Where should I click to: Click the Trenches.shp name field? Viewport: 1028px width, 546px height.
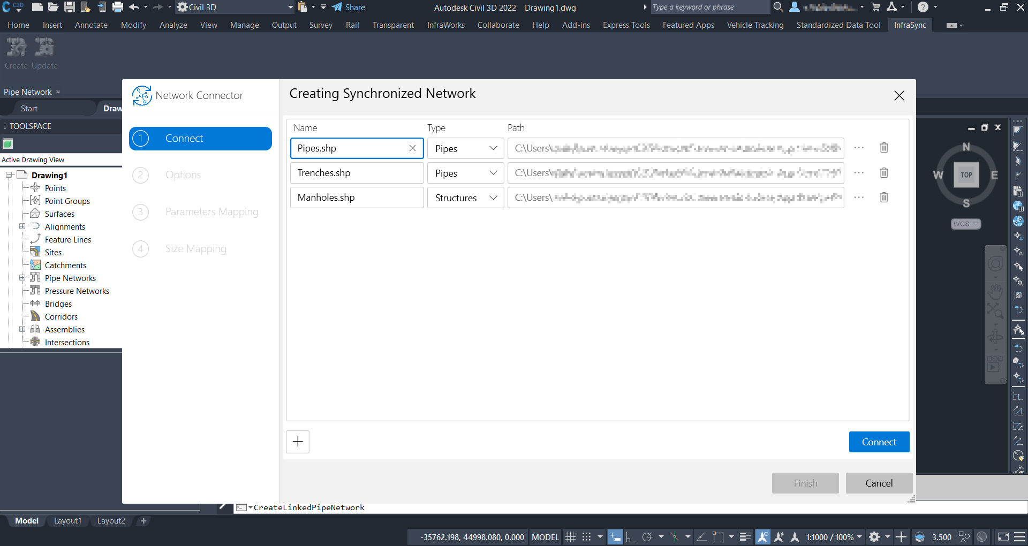[x=357, y=173]
